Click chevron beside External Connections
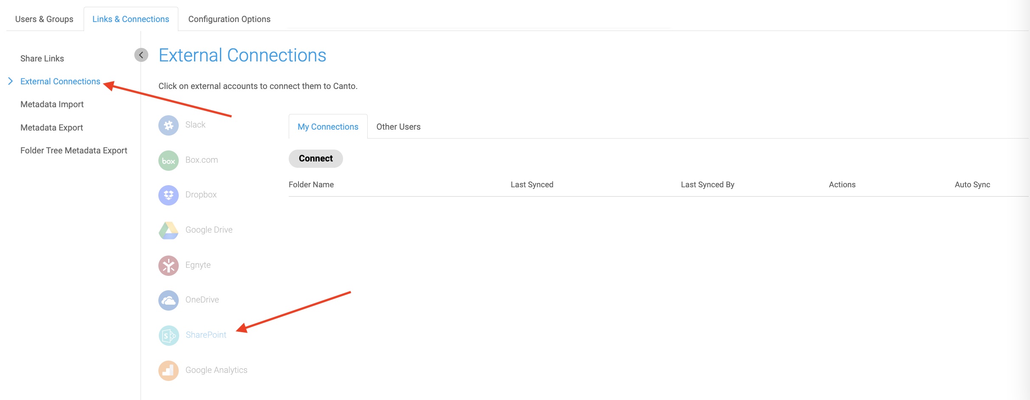The image size is (1030, 400). pos(11,81)
